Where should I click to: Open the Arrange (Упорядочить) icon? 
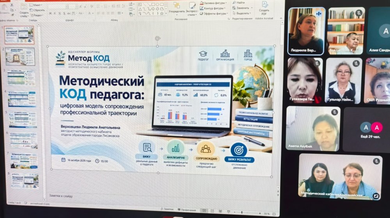tap(177, 5)
